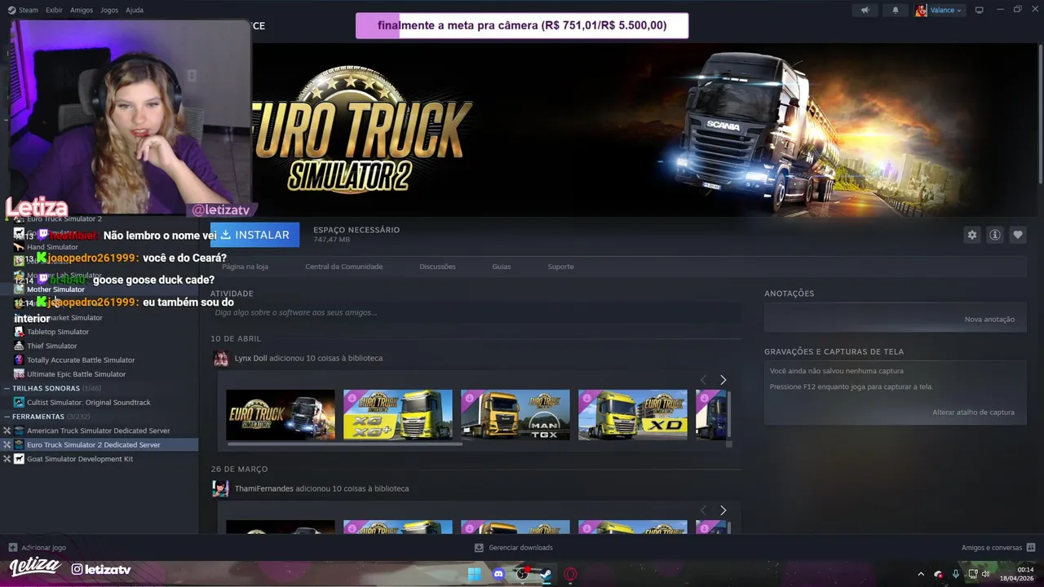Open the Ajuda menu

click(x=135, y=10)
